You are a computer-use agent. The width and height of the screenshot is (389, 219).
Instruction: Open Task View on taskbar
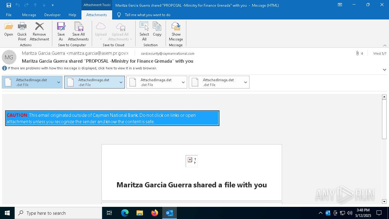[x=109, y=213]
